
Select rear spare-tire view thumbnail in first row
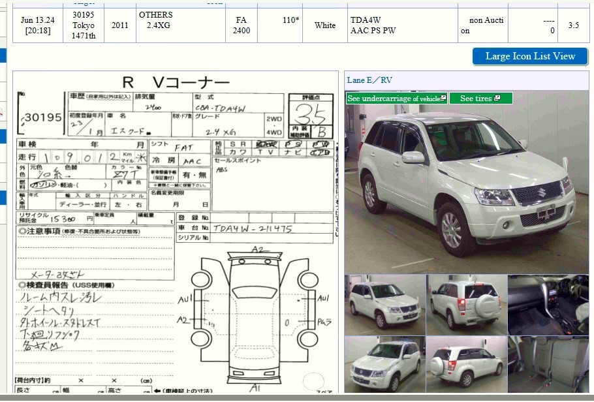point(466,305)
